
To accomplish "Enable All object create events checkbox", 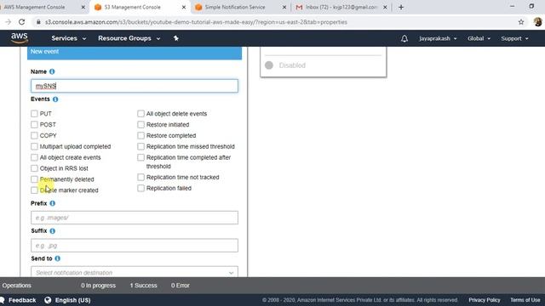I will pyautogui.click(x=34, y=157).
